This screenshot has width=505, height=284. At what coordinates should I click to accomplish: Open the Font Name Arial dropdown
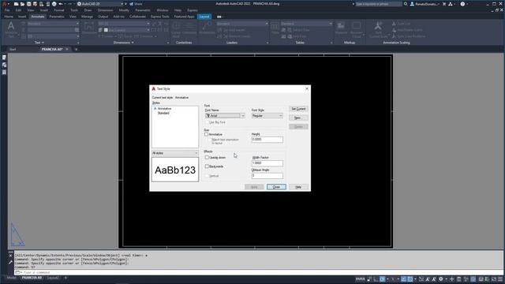[x=225, y=116]
